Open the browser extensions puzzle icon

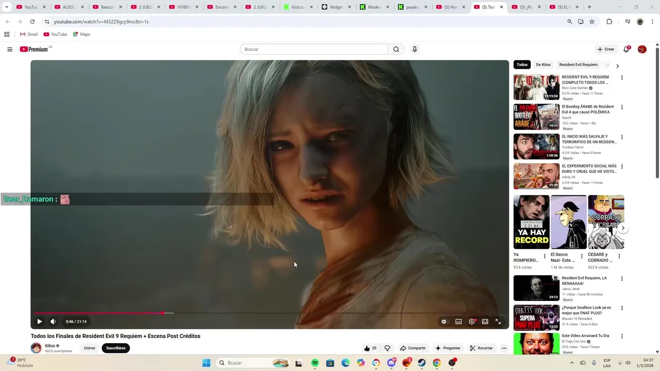click(x=609, y=22)
